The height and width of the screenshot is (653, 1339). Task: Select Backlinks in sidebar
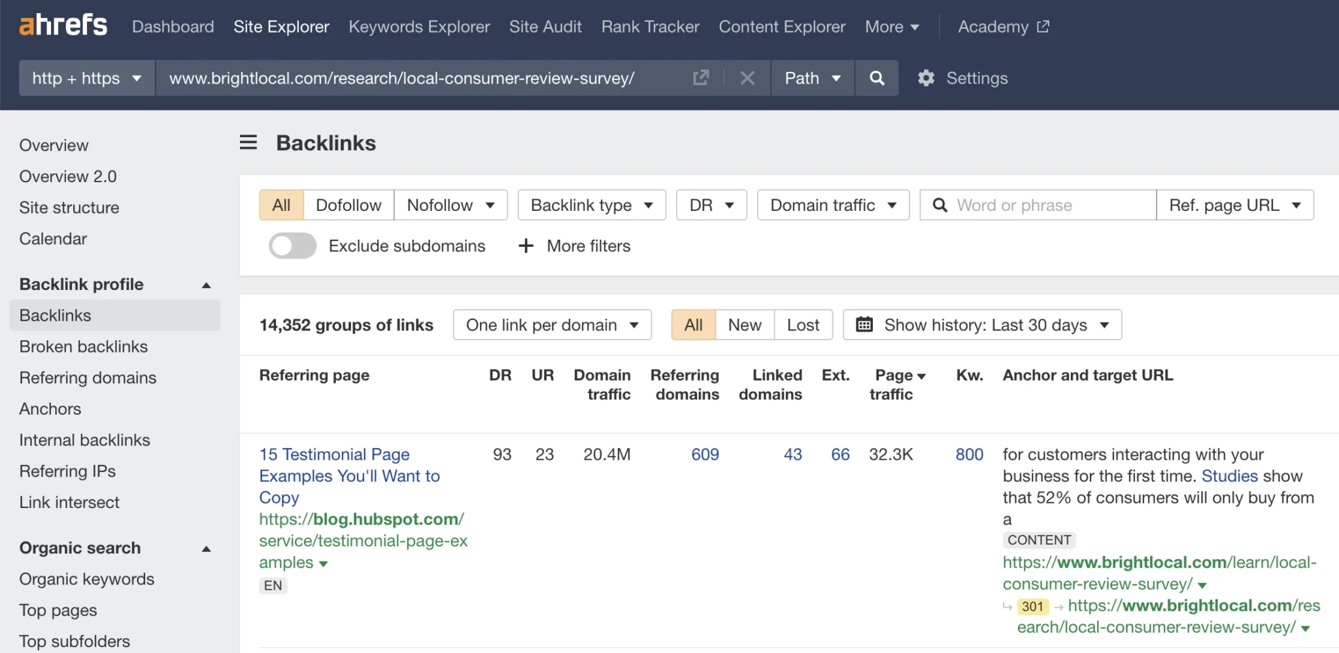(x=115, y=315)
